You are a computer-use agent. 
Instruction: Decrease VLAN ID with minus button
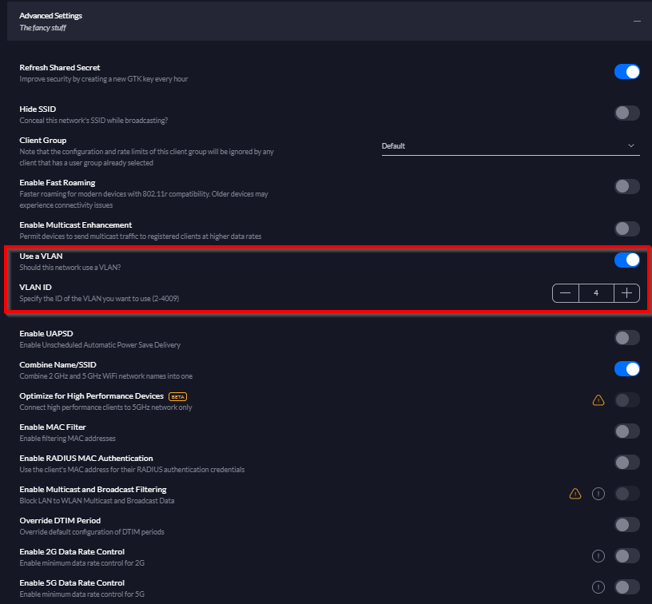566,293
